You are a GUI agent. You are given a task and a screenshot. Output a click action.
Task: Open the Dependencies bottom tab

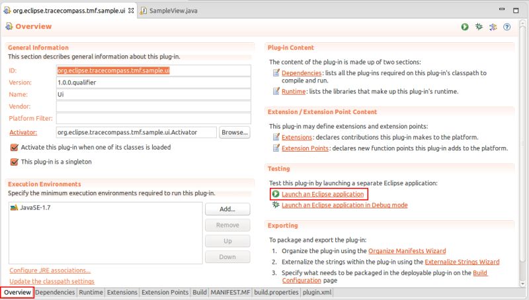tap(55, 292)
